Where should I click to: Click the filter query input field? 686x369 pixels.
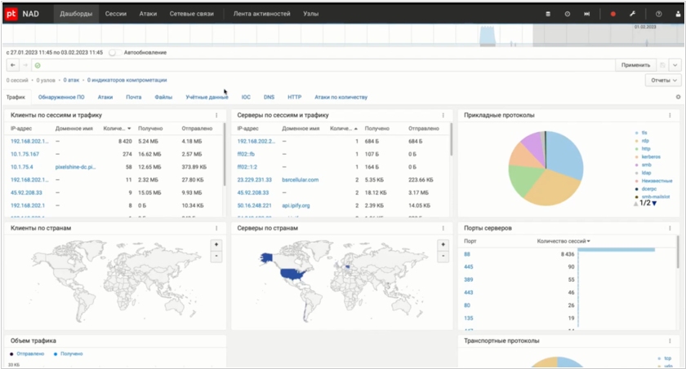[x=327, y=64]
